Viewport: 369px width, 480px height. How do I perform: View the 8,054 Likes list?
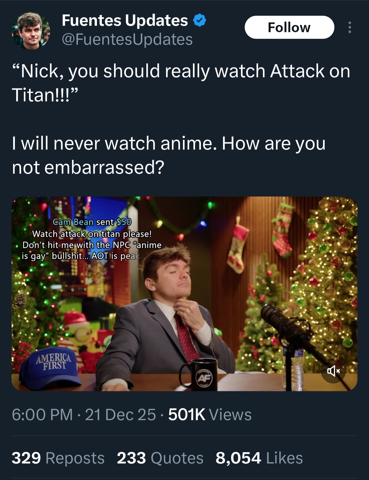[259, 458]
